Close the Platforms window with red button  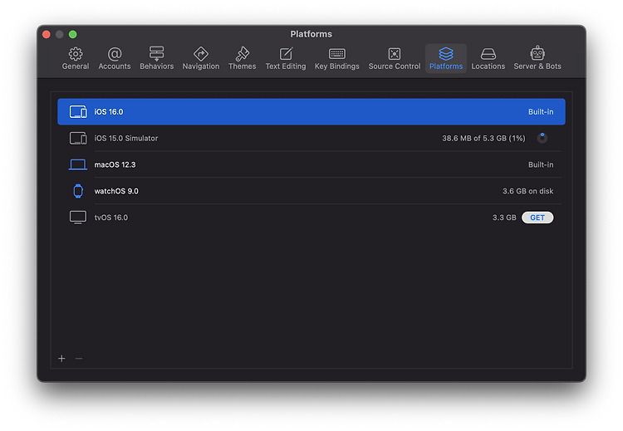point(46,35)
